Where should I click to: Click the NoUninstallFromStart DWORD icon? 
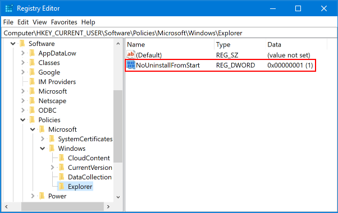pyautogui.click(x=131, y=65)
